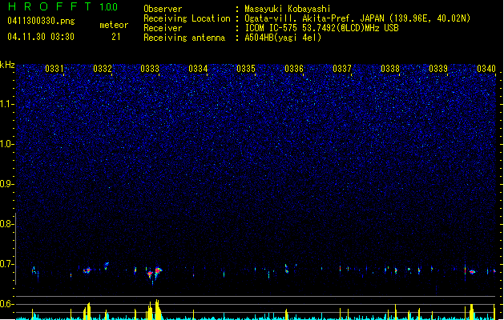This screenshot has height=320, width=504.
Task: Click the 1.1 frequency axis label
Action: 7,105
